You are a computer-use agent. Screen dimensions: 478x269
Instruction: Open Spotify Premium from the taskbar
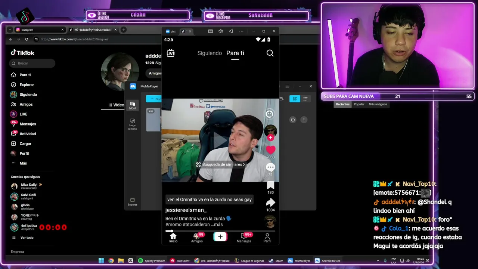point(152,261)
